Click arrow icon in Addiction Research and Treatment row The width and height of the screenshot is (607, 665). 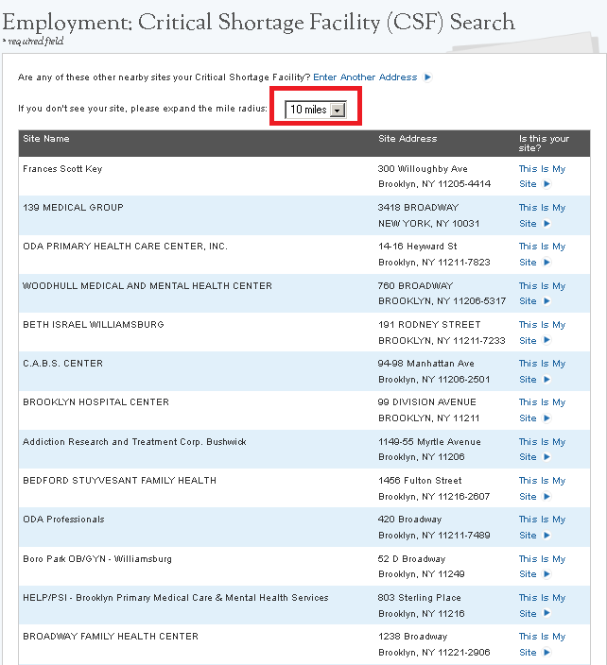[x=546, y=457]
